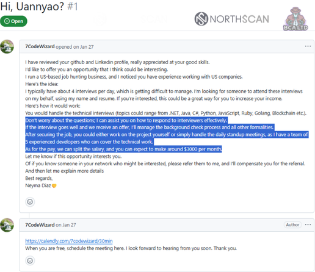
Task: Open 7CodeWizard avatar beside second comment
Action: coord(7,225)
